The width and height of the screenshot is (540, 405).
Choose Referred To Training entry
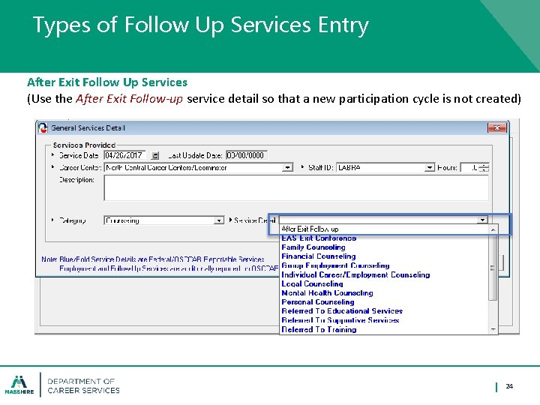coord(319,329)
